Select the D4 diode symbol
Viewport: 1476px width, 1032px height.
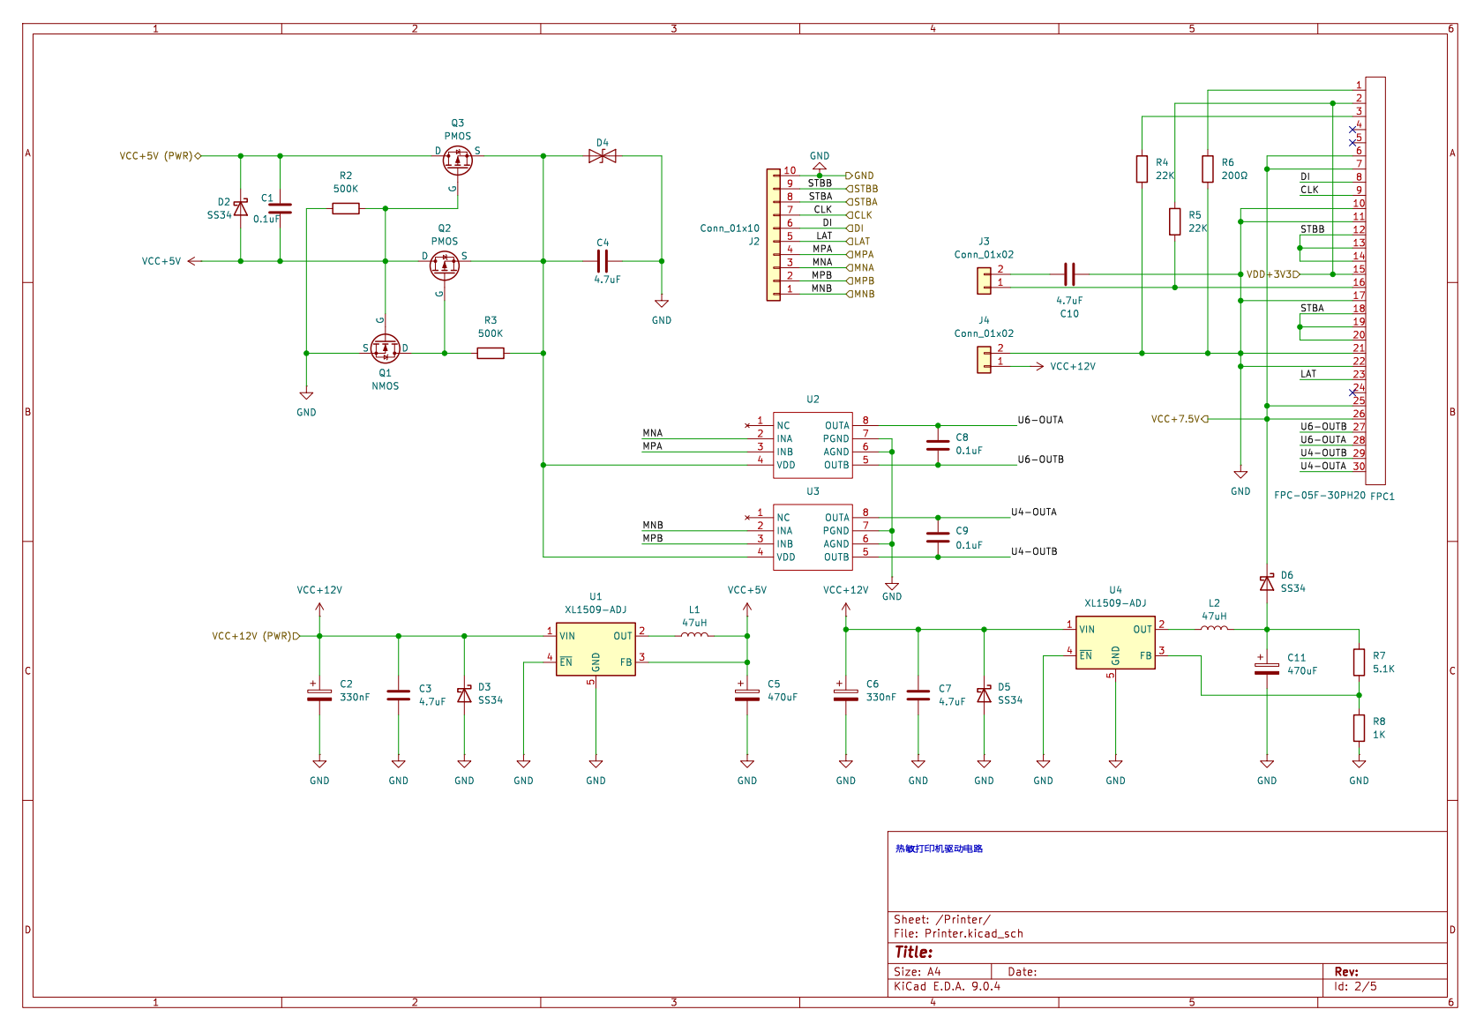tap(603, 156)
